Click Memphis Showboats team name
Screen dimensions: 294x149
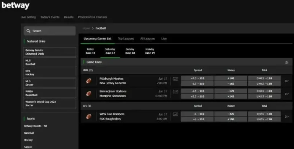coord(113,96)
